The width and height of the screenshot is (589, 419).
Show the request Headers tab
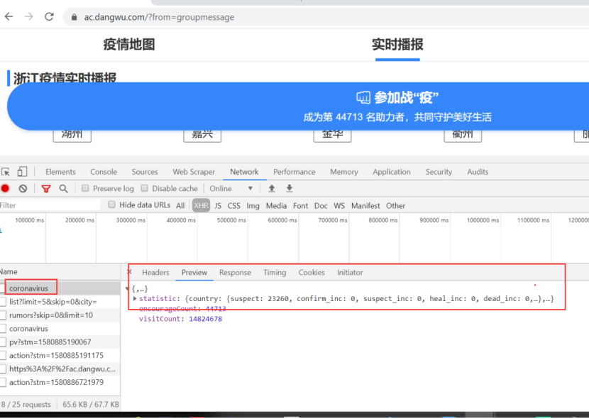(155, 273)
